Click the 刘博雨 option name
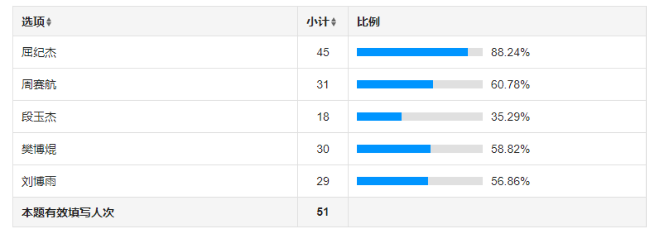The width and height of the screenshot is (647, 231). 39,181
